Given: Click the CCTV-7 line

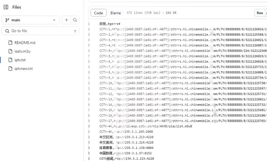Looking at the screenshot, I should (x=183, y=67).
